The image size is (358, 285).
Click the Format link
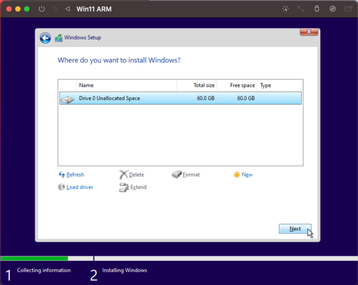(x=191, y=175)
